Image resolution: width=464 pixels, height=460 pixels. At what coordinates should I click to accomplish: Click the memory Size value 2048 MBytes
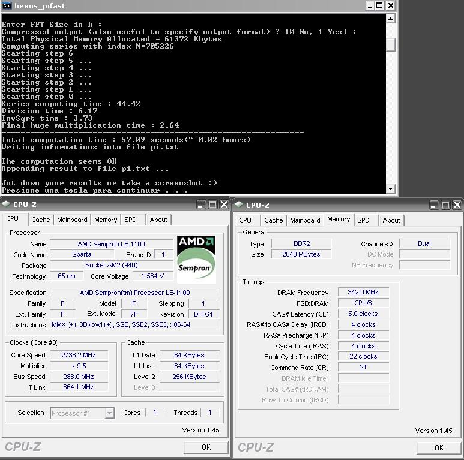[301, 254]
